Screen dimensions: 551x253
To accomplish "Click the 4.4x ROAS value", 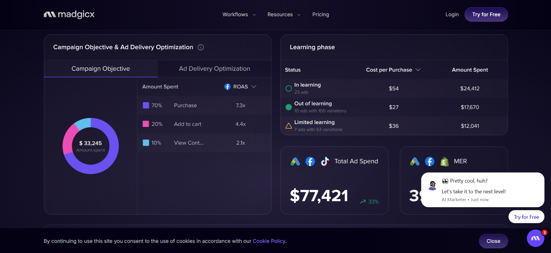I will click(241, 124).
